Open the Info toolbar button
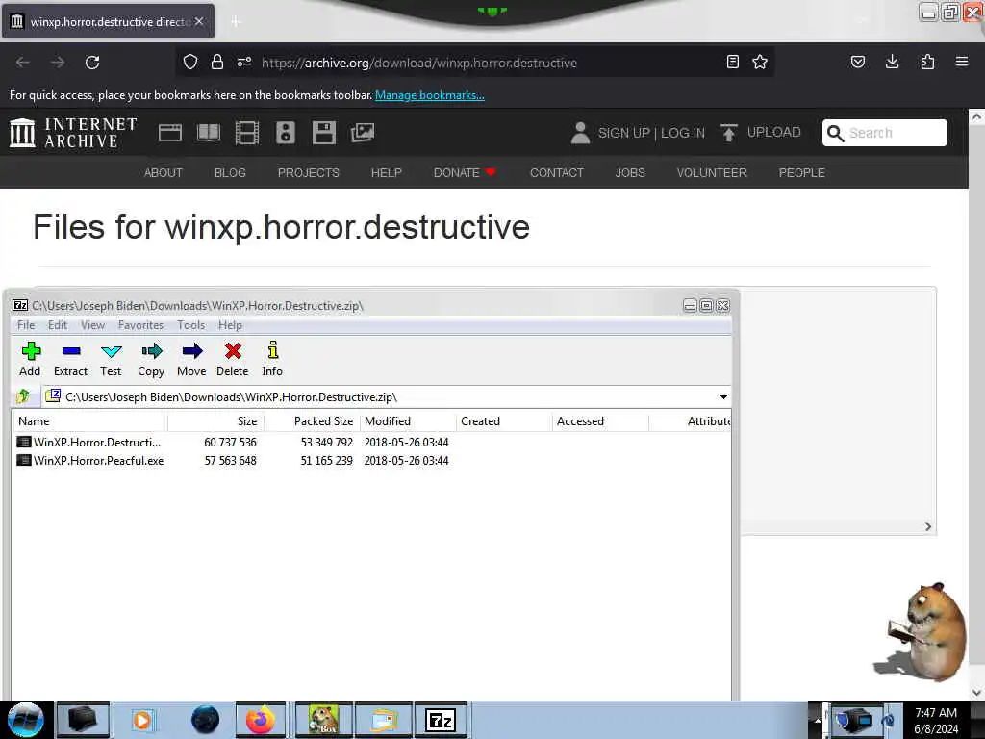 click(x=272, y=359)
